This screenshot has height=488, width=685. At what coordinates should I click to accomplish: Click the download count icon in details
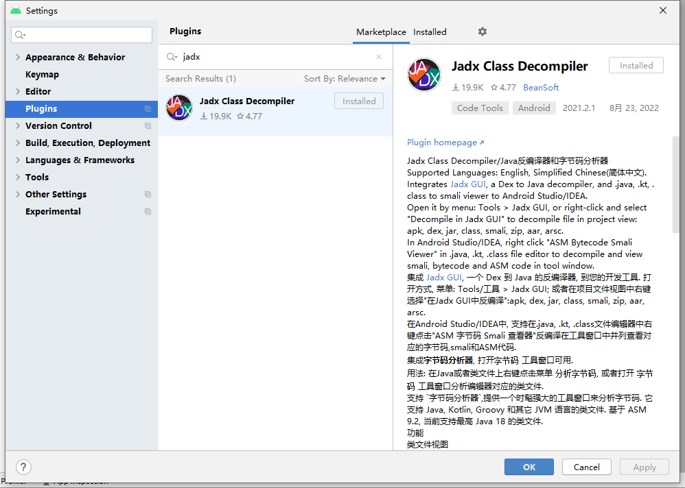[x=455, y=87]
